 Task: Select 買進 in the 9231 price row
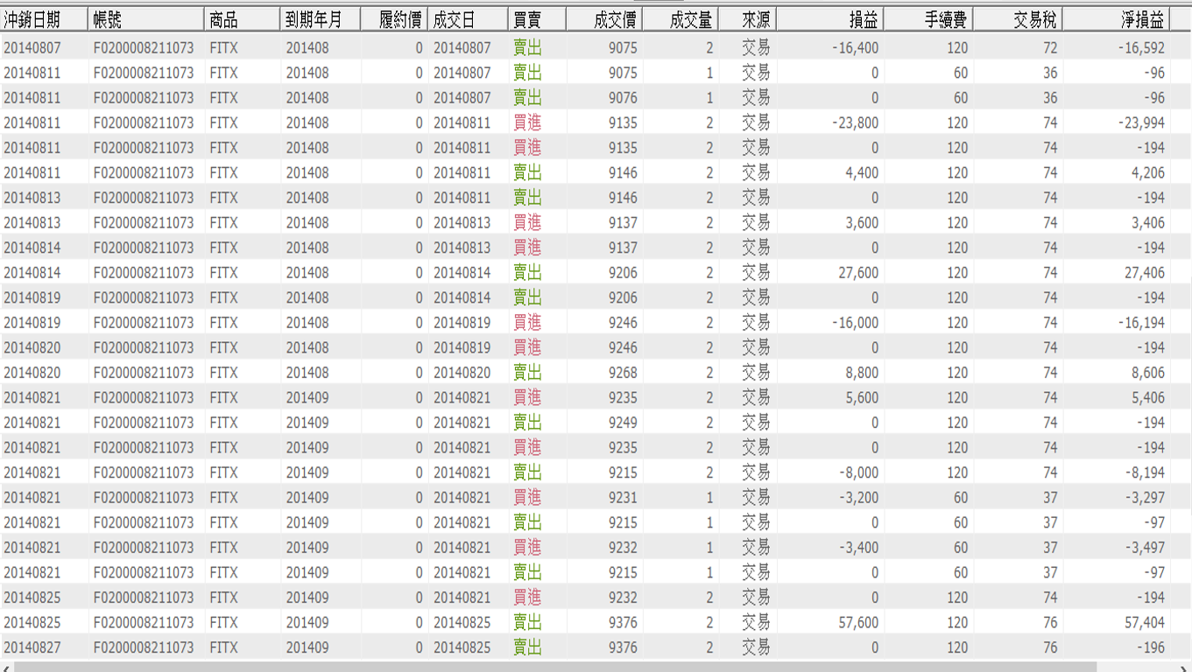pos(527,498)
